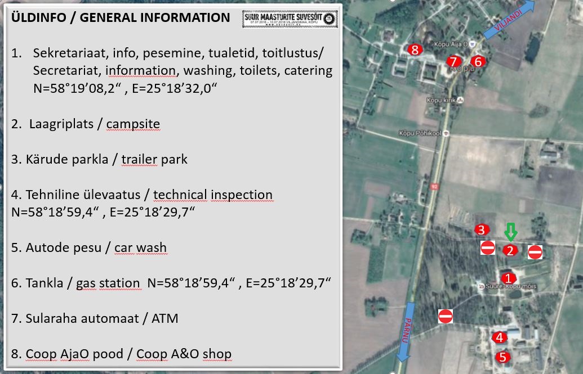Click the blue Pärnu direction arrow
583x374 pixels.
(407, 332)
